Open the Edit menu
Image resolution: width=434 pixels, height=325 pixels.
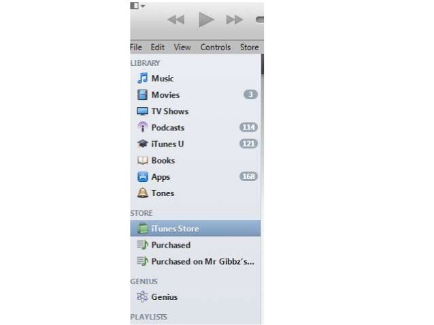tap(158, 47)
